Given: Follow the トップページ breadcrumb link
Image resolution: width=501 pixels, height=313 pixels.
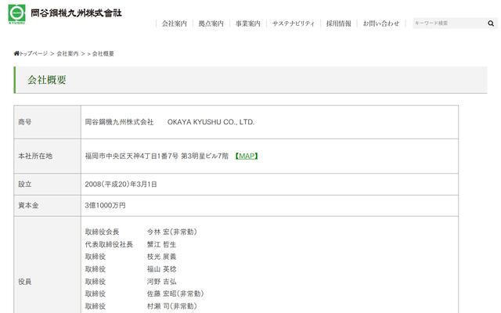Looking at the screenshot, I should click(x=34, y=54).
